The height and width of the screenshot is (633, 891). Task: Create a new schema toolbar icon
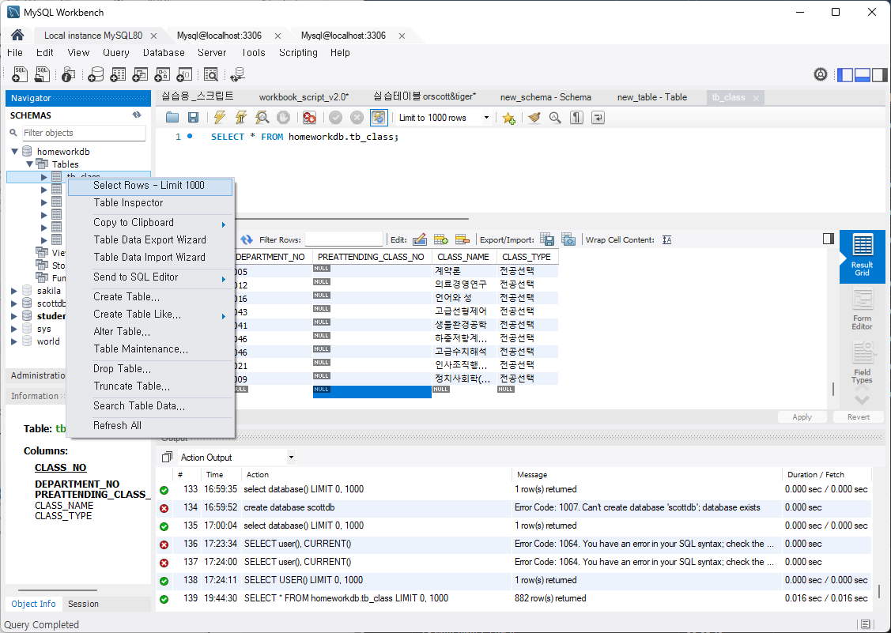96,73
